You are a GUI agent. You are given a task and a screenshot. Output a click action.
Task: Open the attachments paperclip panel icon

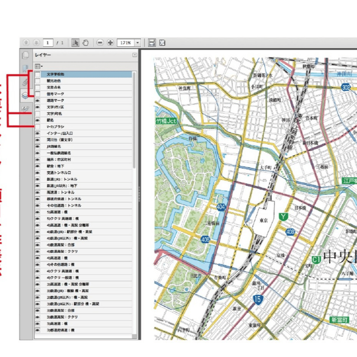[x=25, y=82]
